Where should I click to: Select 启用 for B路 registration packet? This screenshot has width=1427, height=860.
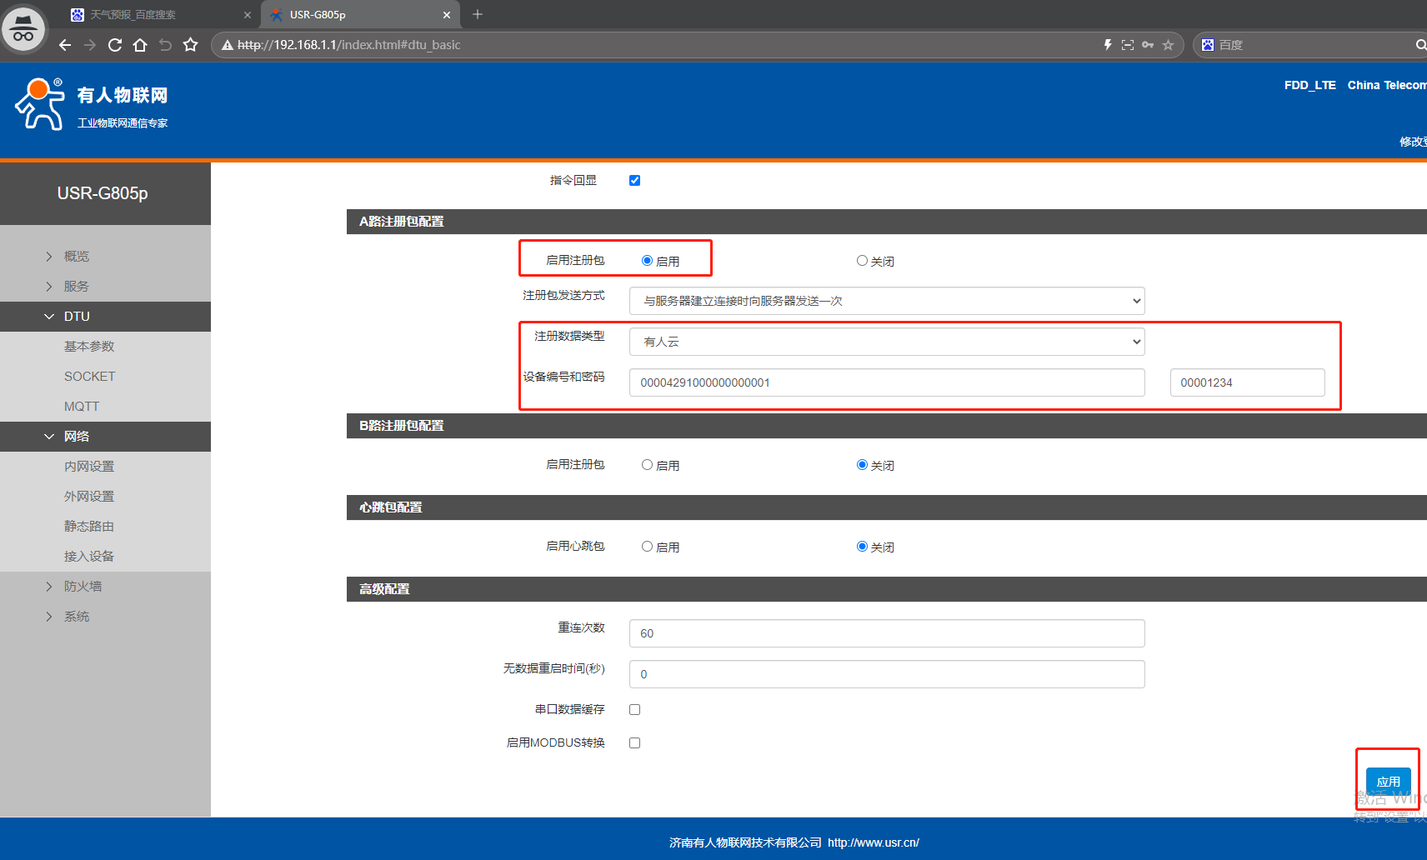click(x=647, y=465)
